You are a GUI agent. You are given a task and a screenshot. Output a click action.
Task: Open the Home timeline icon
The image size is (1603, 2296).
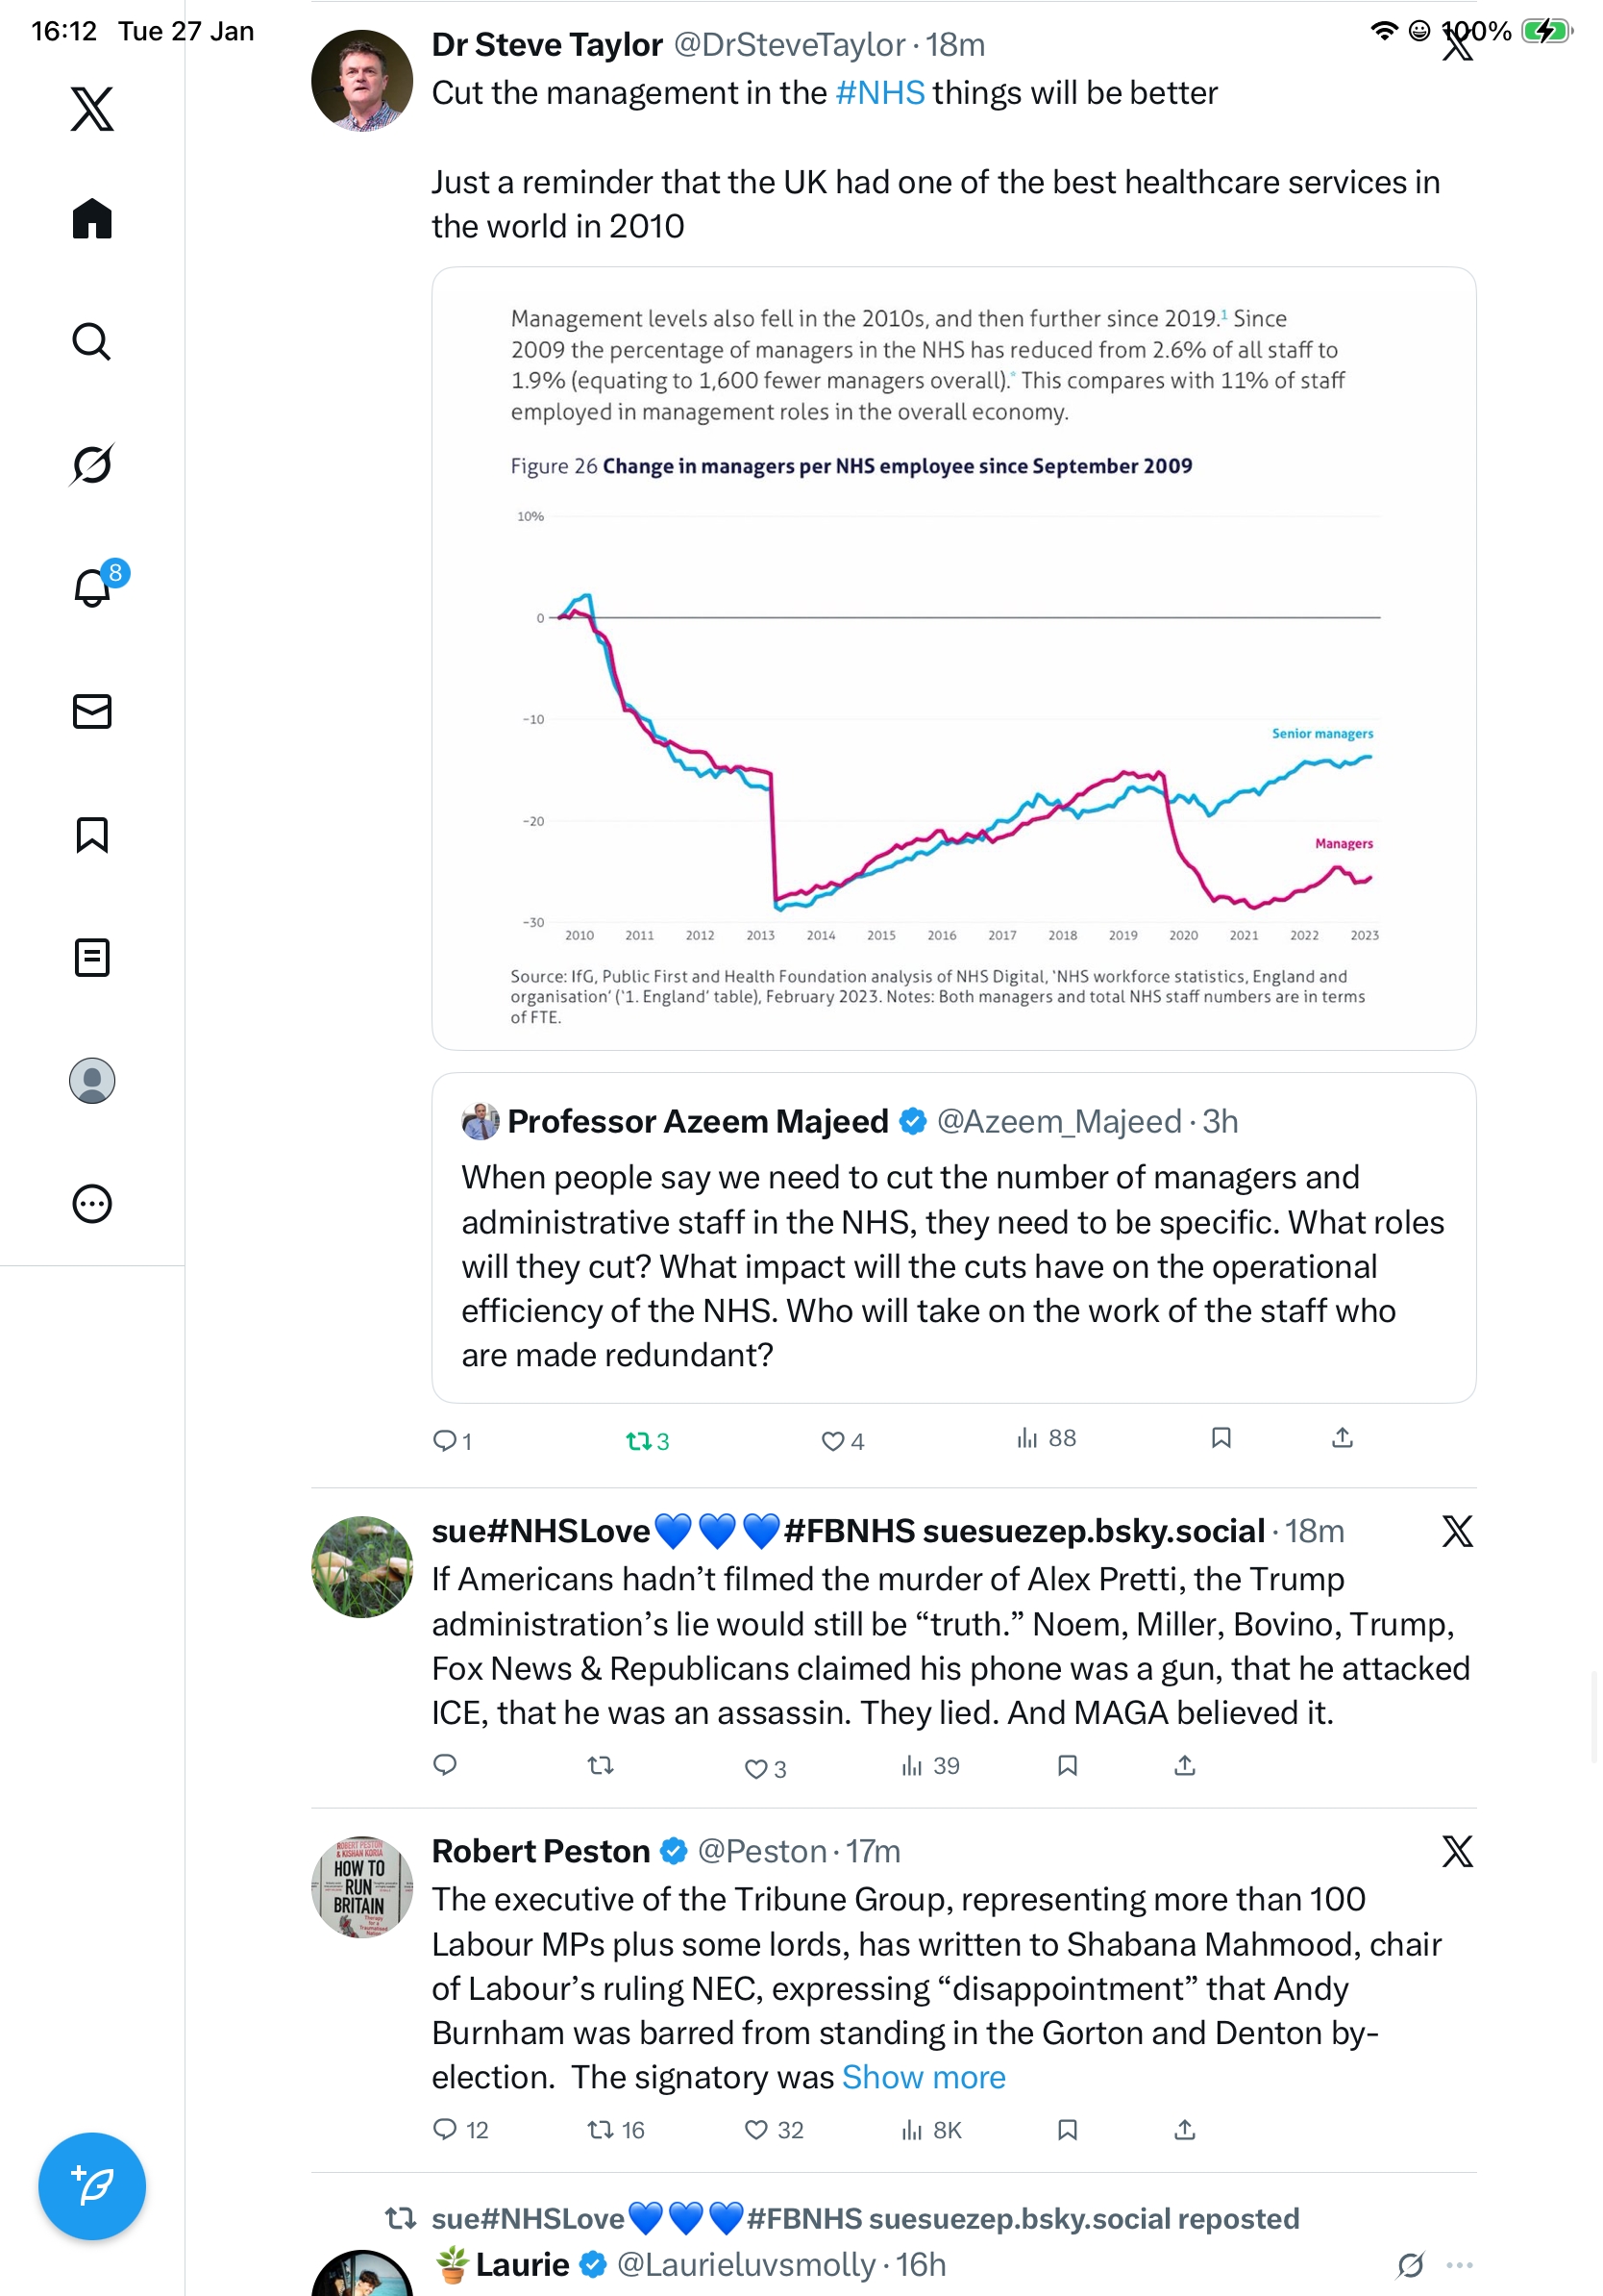(92, 219)
